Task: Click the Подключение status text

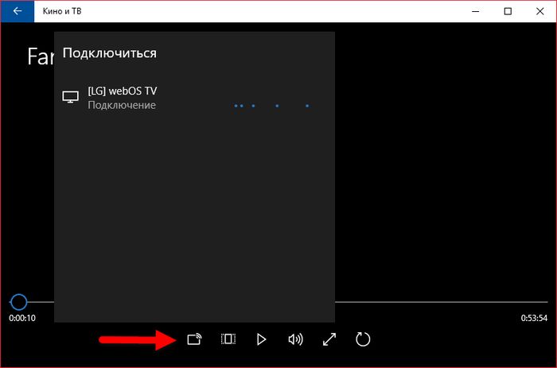Action: [x=122, y=105]
